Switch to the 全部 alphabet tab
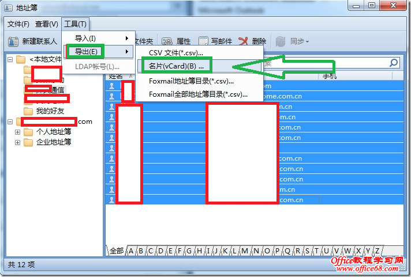This screenshot has width=411, height=277. click(116, 251)
